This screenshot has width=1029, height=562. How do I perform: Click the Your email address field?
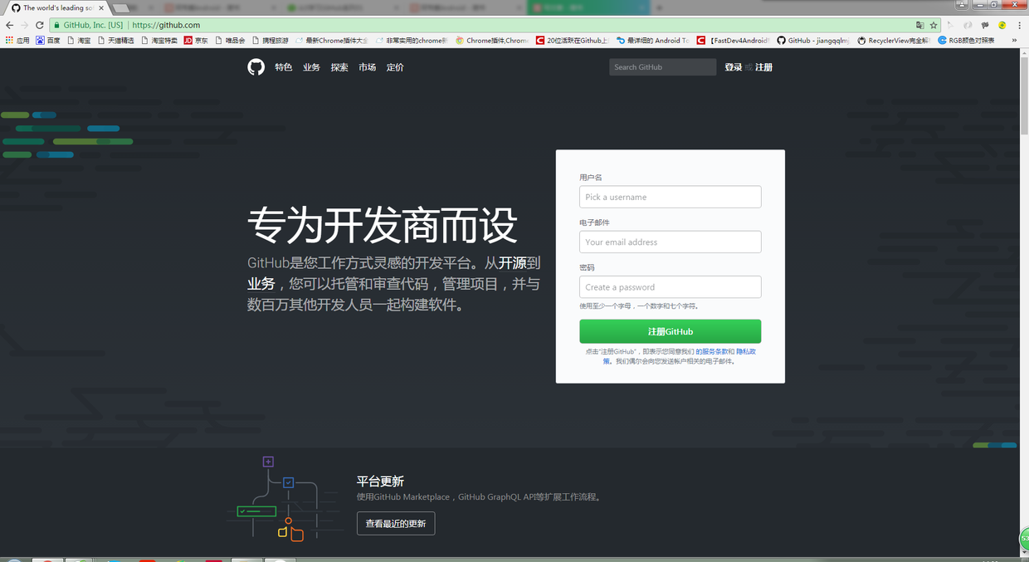[670, 242]
